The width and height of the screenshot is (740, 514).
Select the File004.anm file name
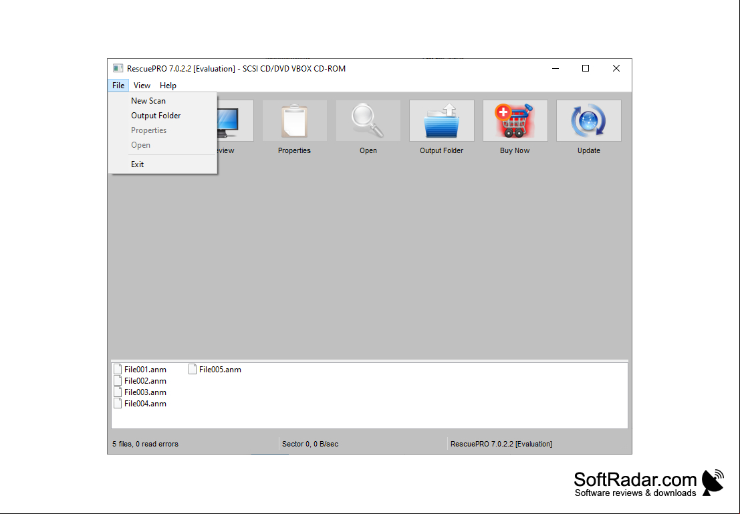click(x=145, y=404)
